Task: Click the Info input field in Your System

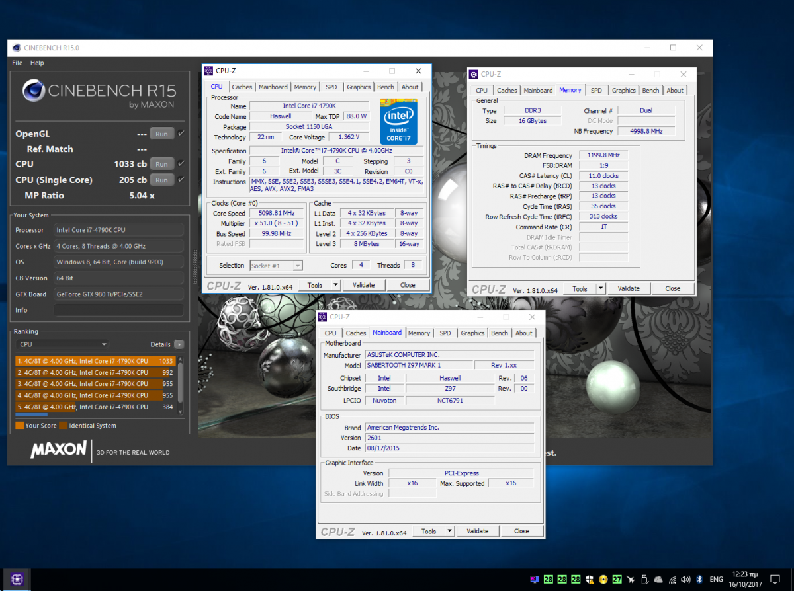Action: [x=119, y=310]
